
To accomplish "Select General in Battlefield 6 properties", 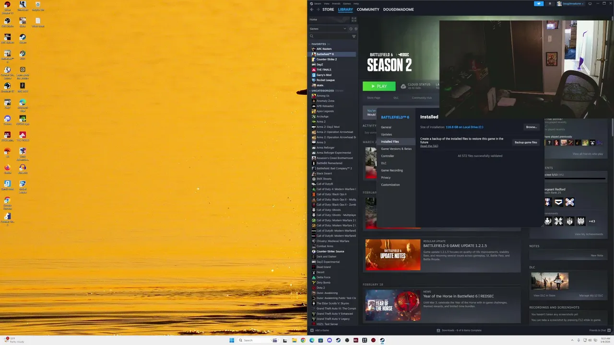I will click(386, 127).
